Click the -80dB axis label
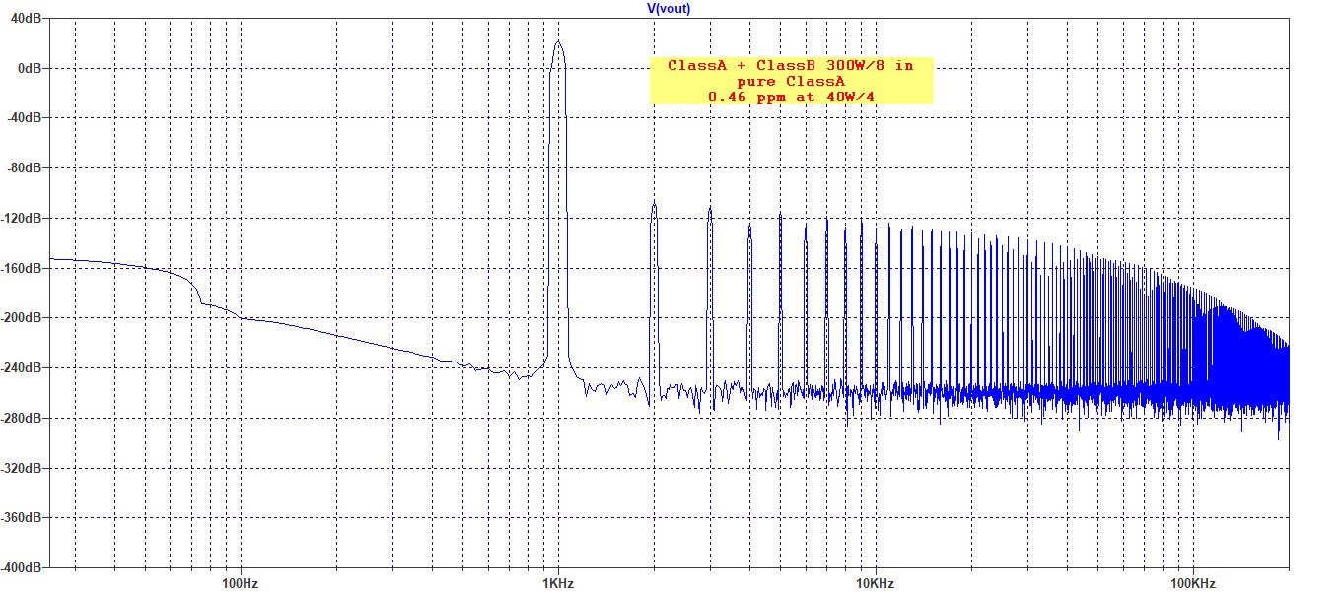1343x593 pixels. click(x=25, y=168)
